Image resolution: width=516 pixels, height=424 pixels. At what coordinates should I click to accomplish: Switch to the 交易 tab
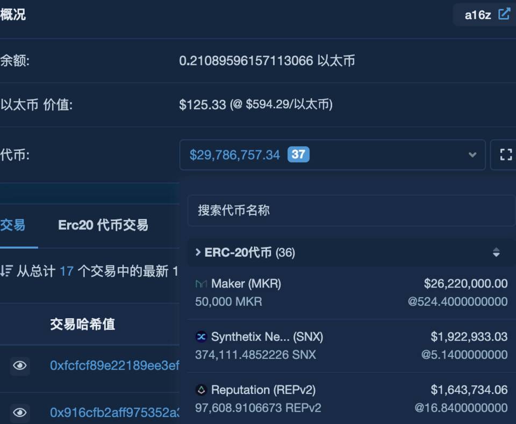tap(13, 225)
